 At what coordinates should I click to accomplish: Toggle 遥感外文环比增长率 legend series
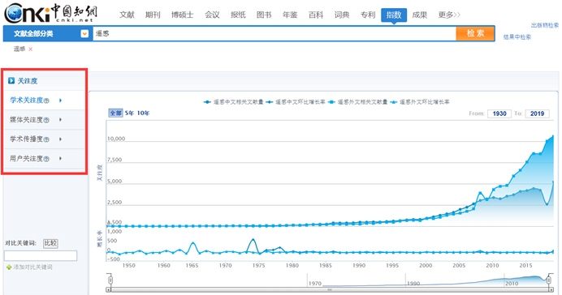pyautogui.click(x=420, y=102)
